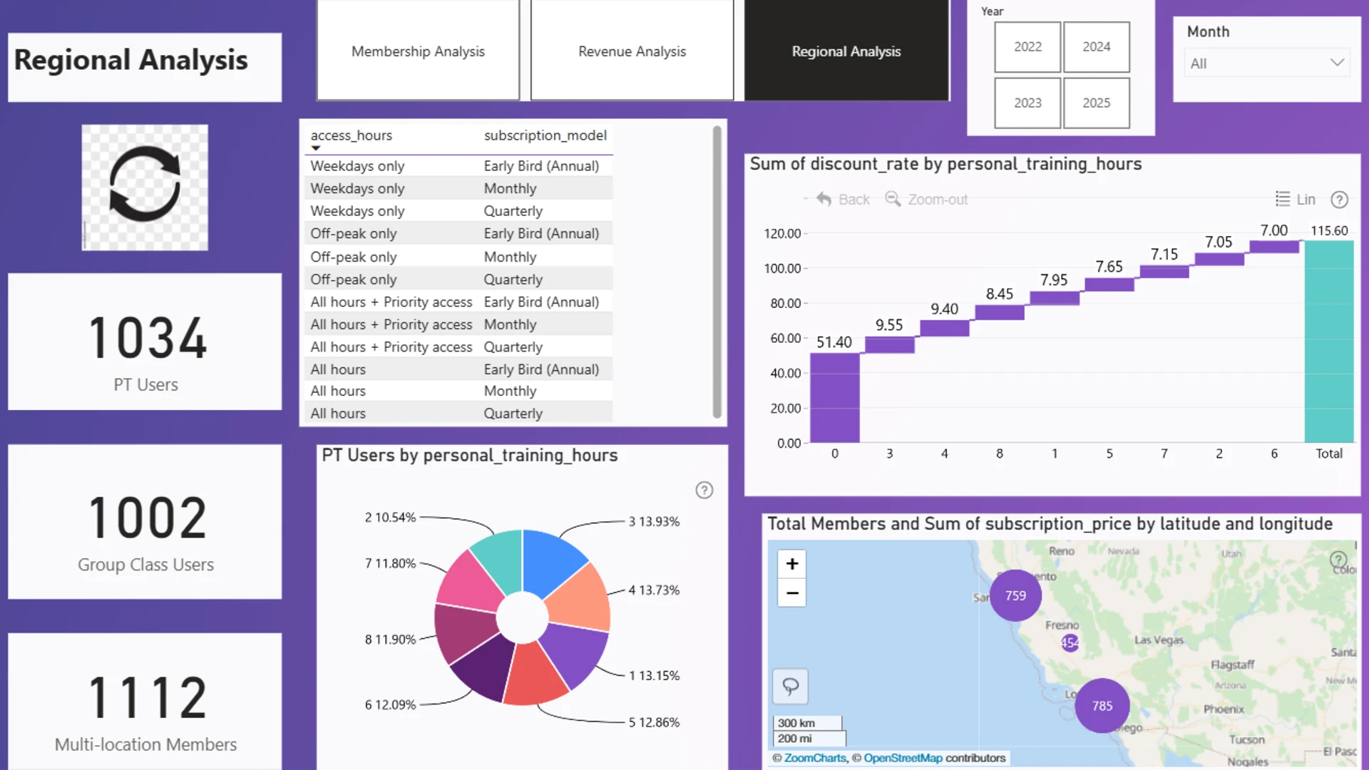Open the ZoomCharts link
The image size is (1369, 770).
pos(815,758)
